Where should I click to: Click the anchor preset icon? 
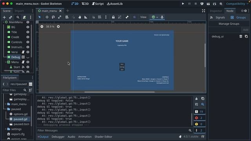pyautogui.click(x=162, y=17)
